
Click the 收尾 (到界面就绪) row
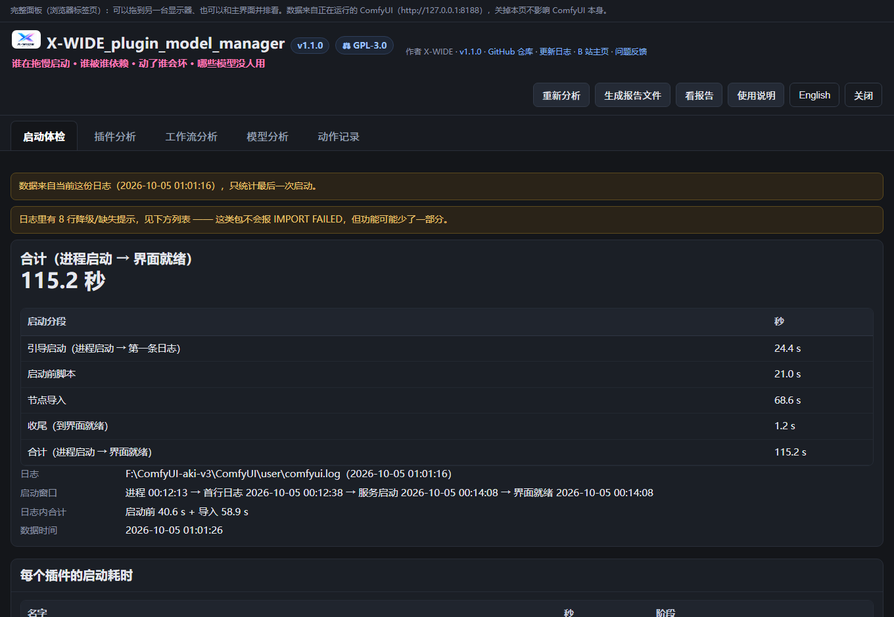coord(447,426)
